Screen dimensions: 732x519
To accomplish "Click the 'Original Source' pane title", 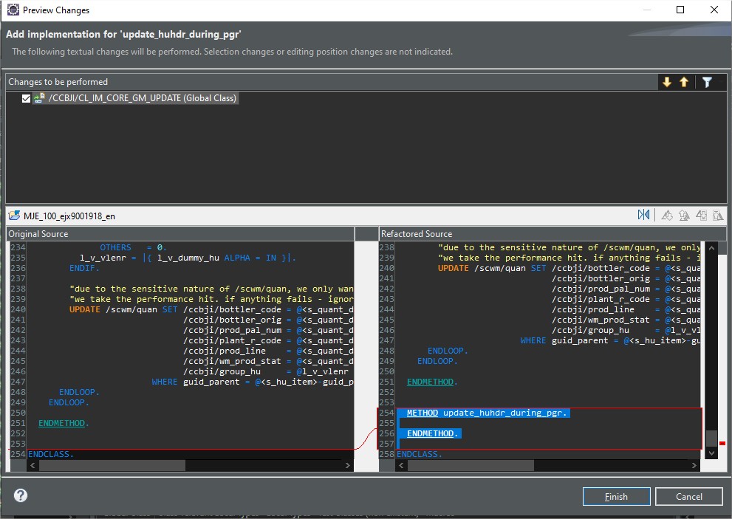I will click(38, 234).
